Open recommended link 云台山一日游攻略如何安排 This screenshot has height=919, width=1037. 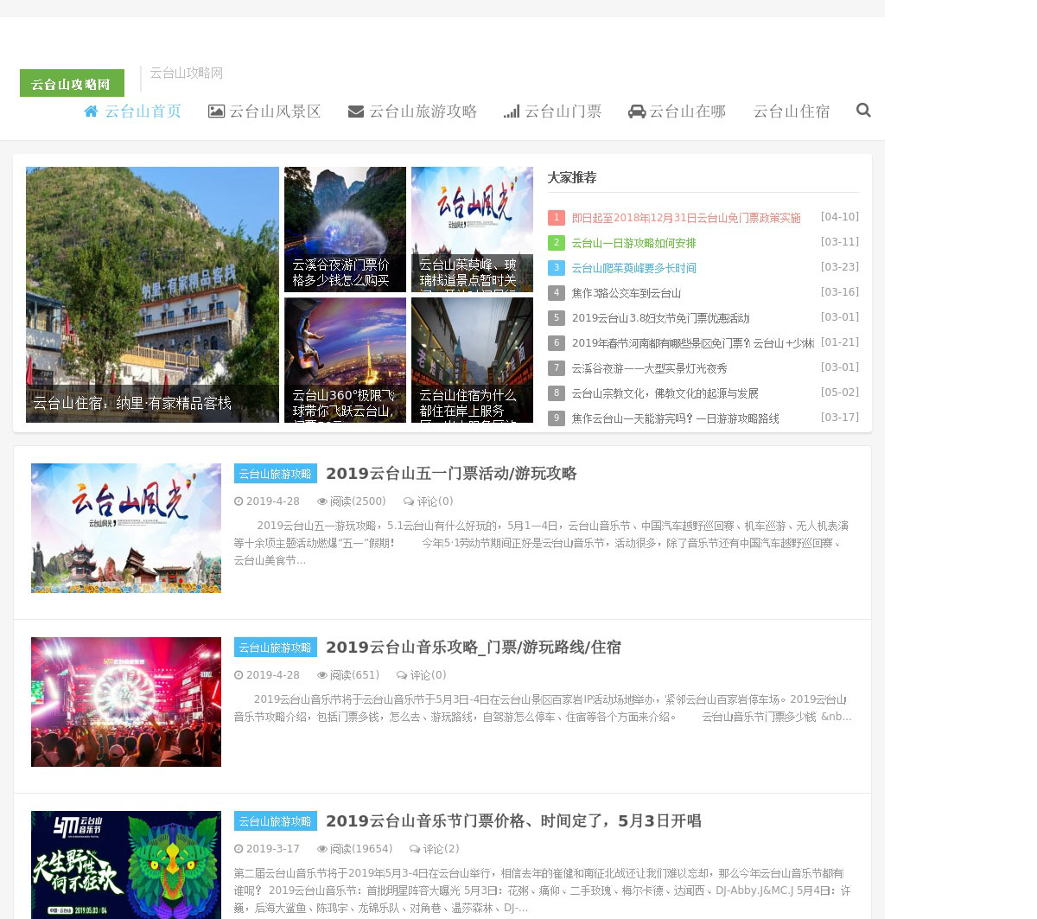pyautogui.click(x=633, y=244)
